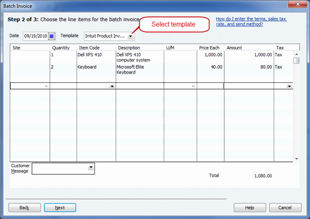Expand the Customer Message dropdown
The width and height of the screenshot is (310, 219).
pyautogui.click(x=91, y=167)
